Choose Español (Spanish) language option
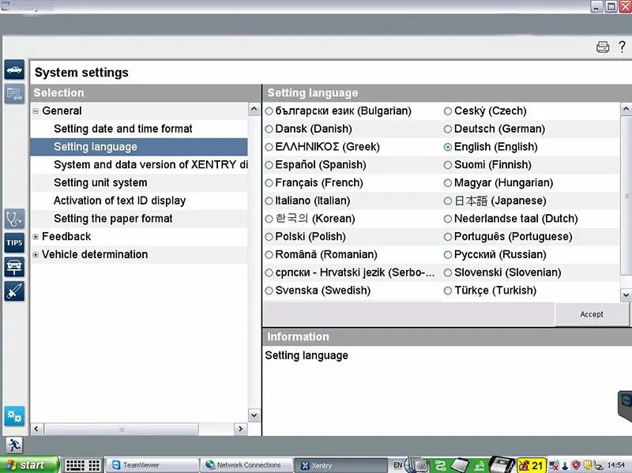Viewport: 632px width, 473px height. (269, 165)
